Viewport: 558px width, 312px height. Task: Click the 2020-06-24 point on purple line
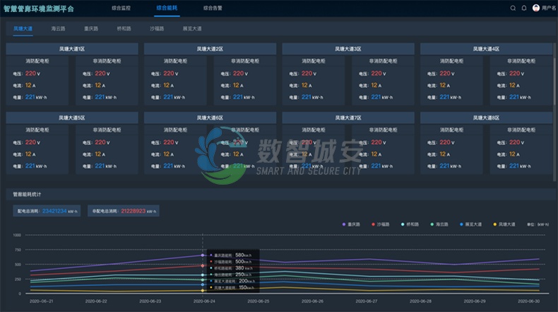pos(203,255)
